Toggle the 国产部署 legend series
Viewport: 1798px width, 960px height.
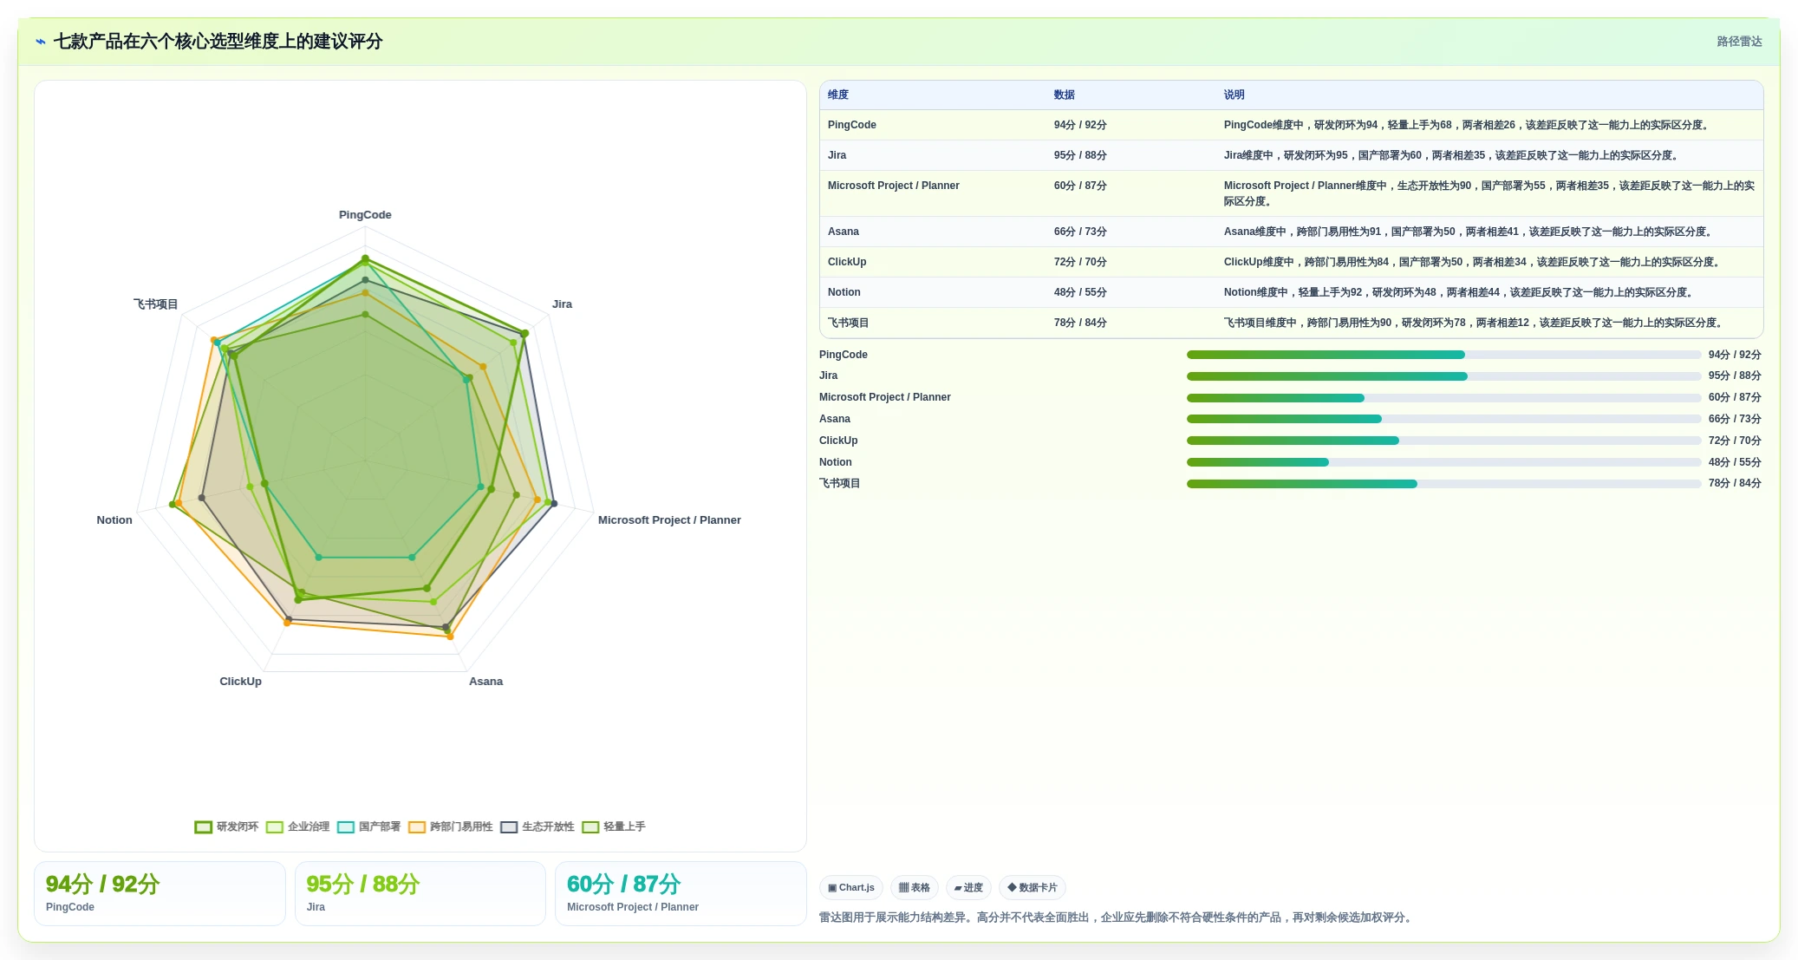[369, 826]
